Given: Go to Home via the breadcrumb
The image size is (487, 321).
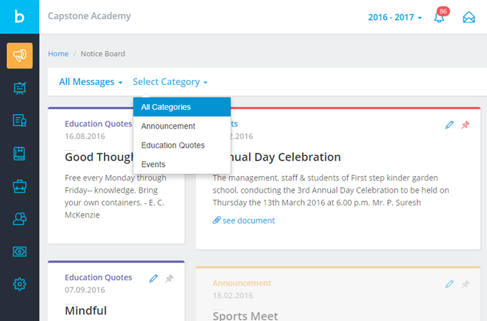Looking at the screenshot, I should click(58, 53).
